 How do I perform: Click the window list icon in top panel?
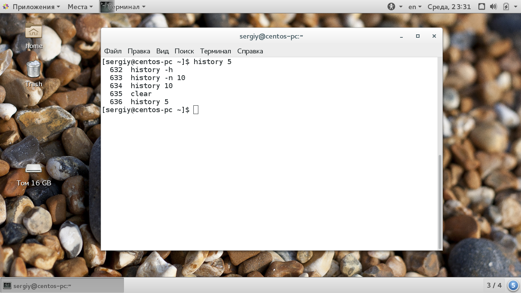[x=481, y=6]
